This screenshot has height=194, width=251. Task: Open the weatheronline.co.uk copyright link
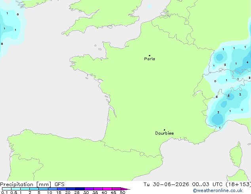click(218, 190)
